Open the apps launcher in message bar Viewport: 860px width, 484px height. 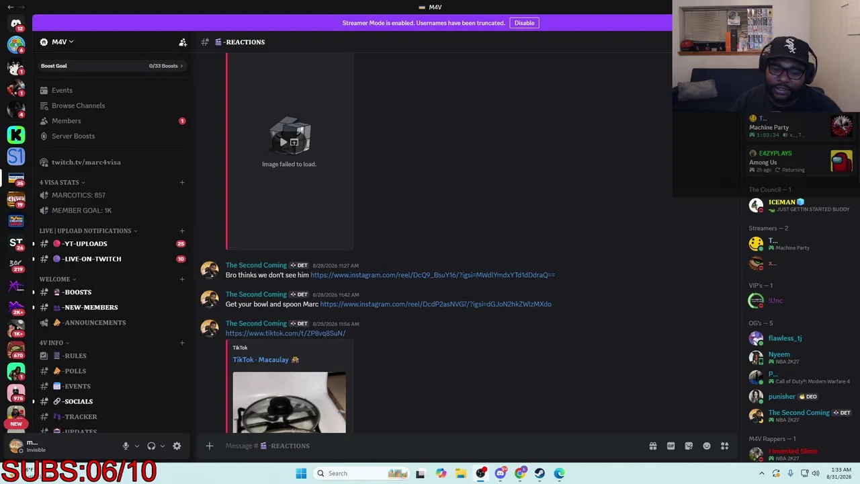(725, 446)
